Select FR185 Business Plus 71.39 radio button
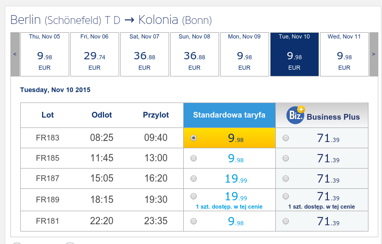382x244 pixels. 286,158
